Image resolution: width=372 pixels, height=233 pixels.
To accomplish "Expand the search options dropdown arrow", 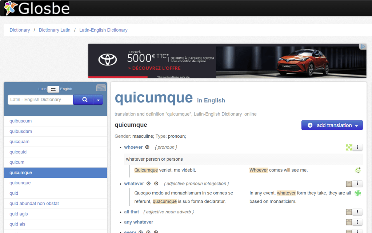I will point(98,100).
